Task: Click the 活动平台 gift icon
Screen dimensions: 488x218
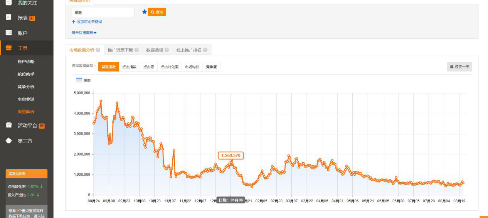Action: click(8, 125)
